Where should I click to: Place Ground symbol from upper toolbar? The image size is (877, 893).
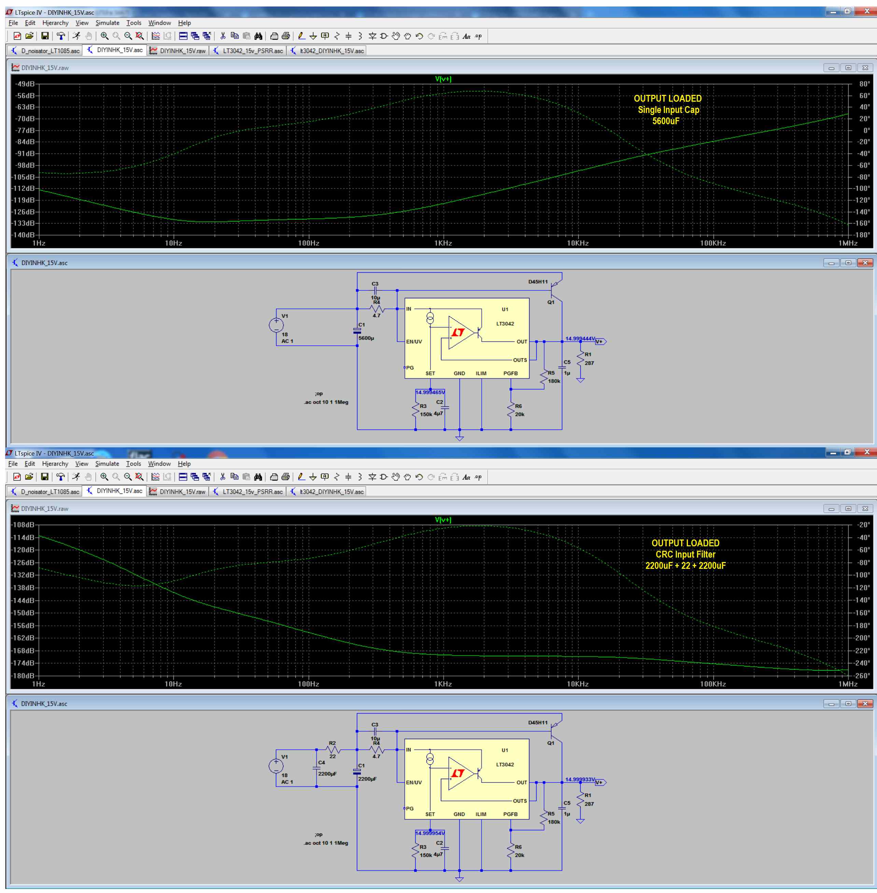[313, 36]
